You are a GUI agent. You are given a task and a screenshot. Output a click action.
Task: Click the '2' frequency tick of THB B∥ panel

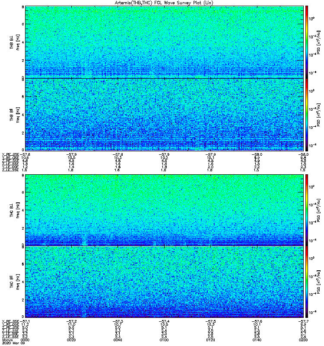[x=23, y=133]
